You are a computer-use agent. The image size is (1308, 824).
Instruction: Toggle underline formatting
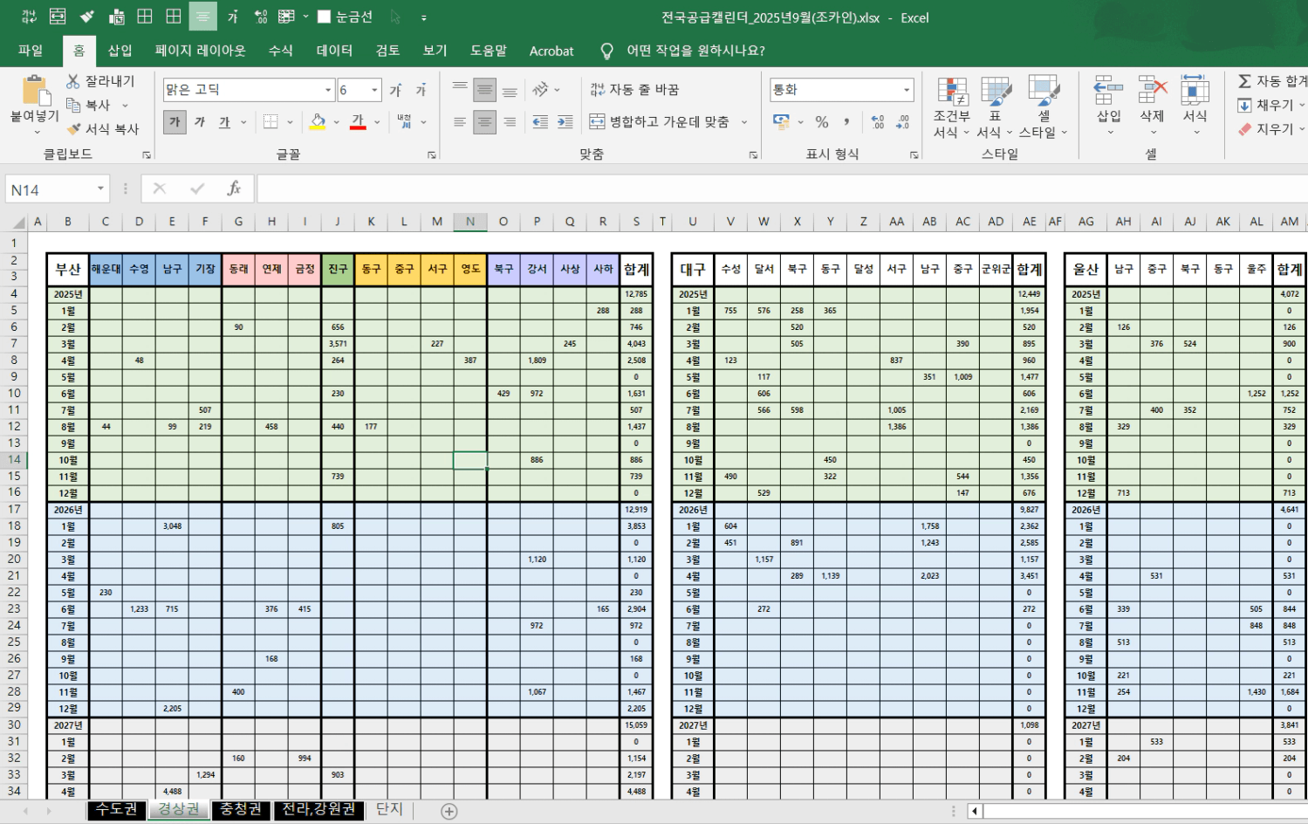224,122
